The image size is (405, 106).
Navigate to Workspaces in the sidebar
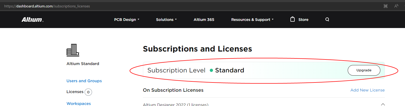coord(79,104)
